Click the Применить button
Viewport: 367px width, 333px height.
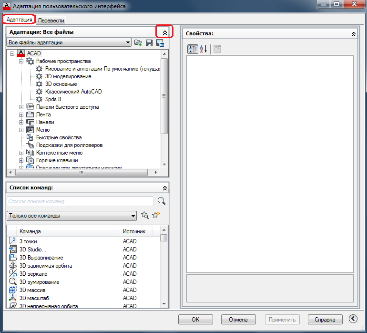282,320
